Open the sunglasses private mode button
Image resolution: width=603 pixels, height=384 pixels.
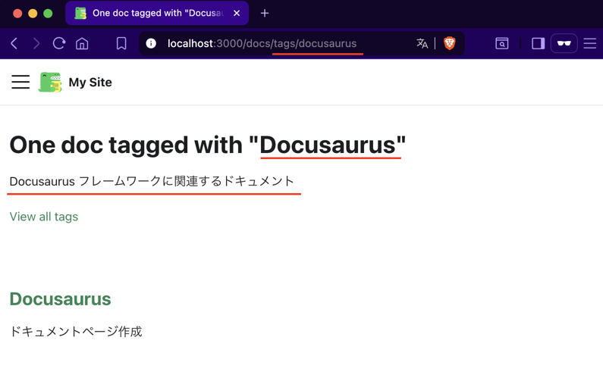[564, 43]
